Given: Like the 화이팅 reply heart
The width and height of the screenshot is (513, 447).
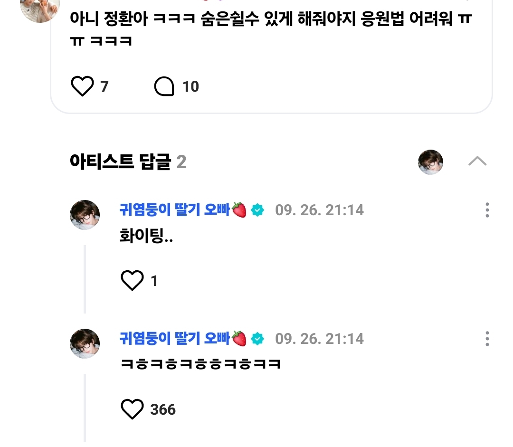Looking at the screenshot, I should coord(132,281).
